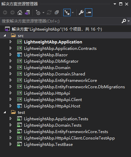Expand LightweightAbp.HttpApi.Client.ConsoleTestApp node
Screen dimensions: 131x157
10,138
